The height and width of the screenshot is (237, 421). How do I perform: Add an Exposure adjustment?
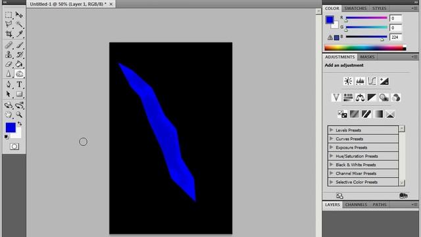tap(384, 81)
